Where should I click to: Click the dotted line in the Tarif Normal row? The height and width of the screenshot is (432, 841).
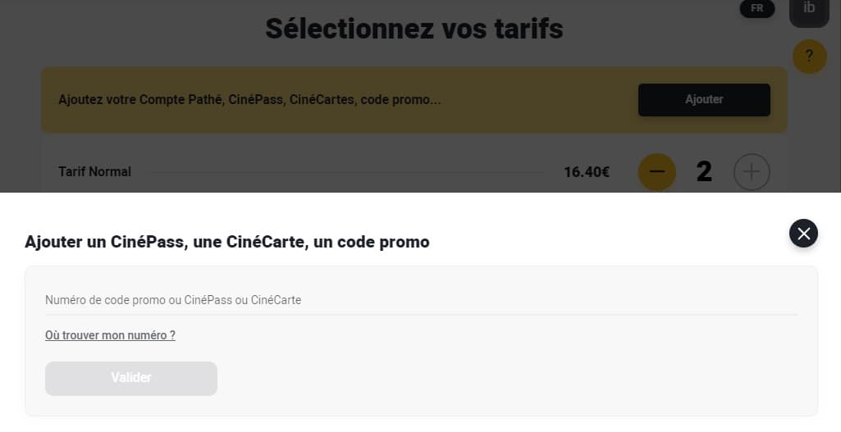[345, 172]
